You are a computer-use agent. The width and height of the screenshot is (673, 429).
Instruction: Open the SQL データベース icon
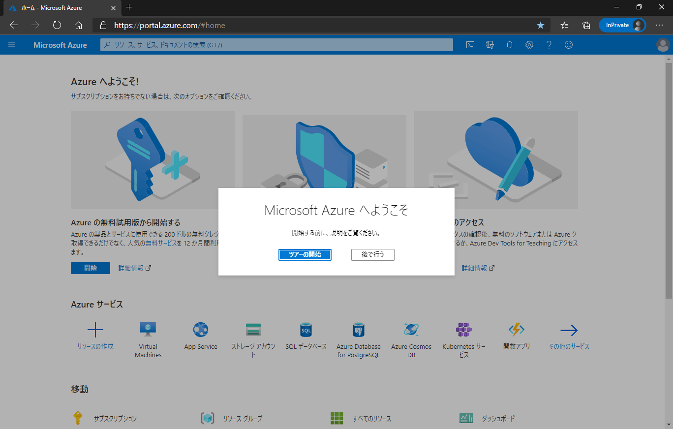306,330
